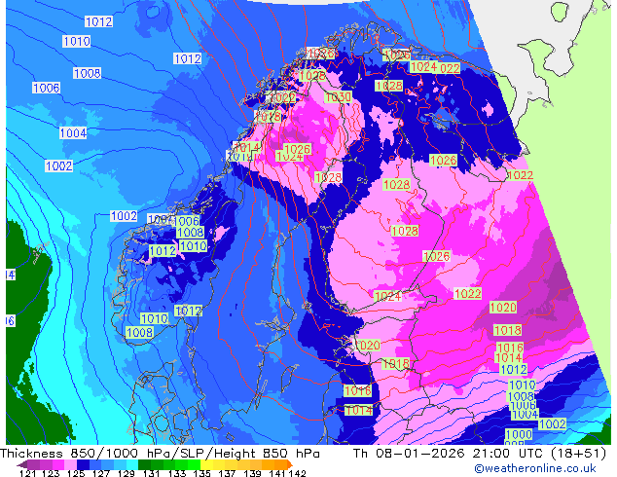The height and width of the screenshot is (477, 617).
Task: Click the white-background 1008 isobar label
Action: coord(87,73)
